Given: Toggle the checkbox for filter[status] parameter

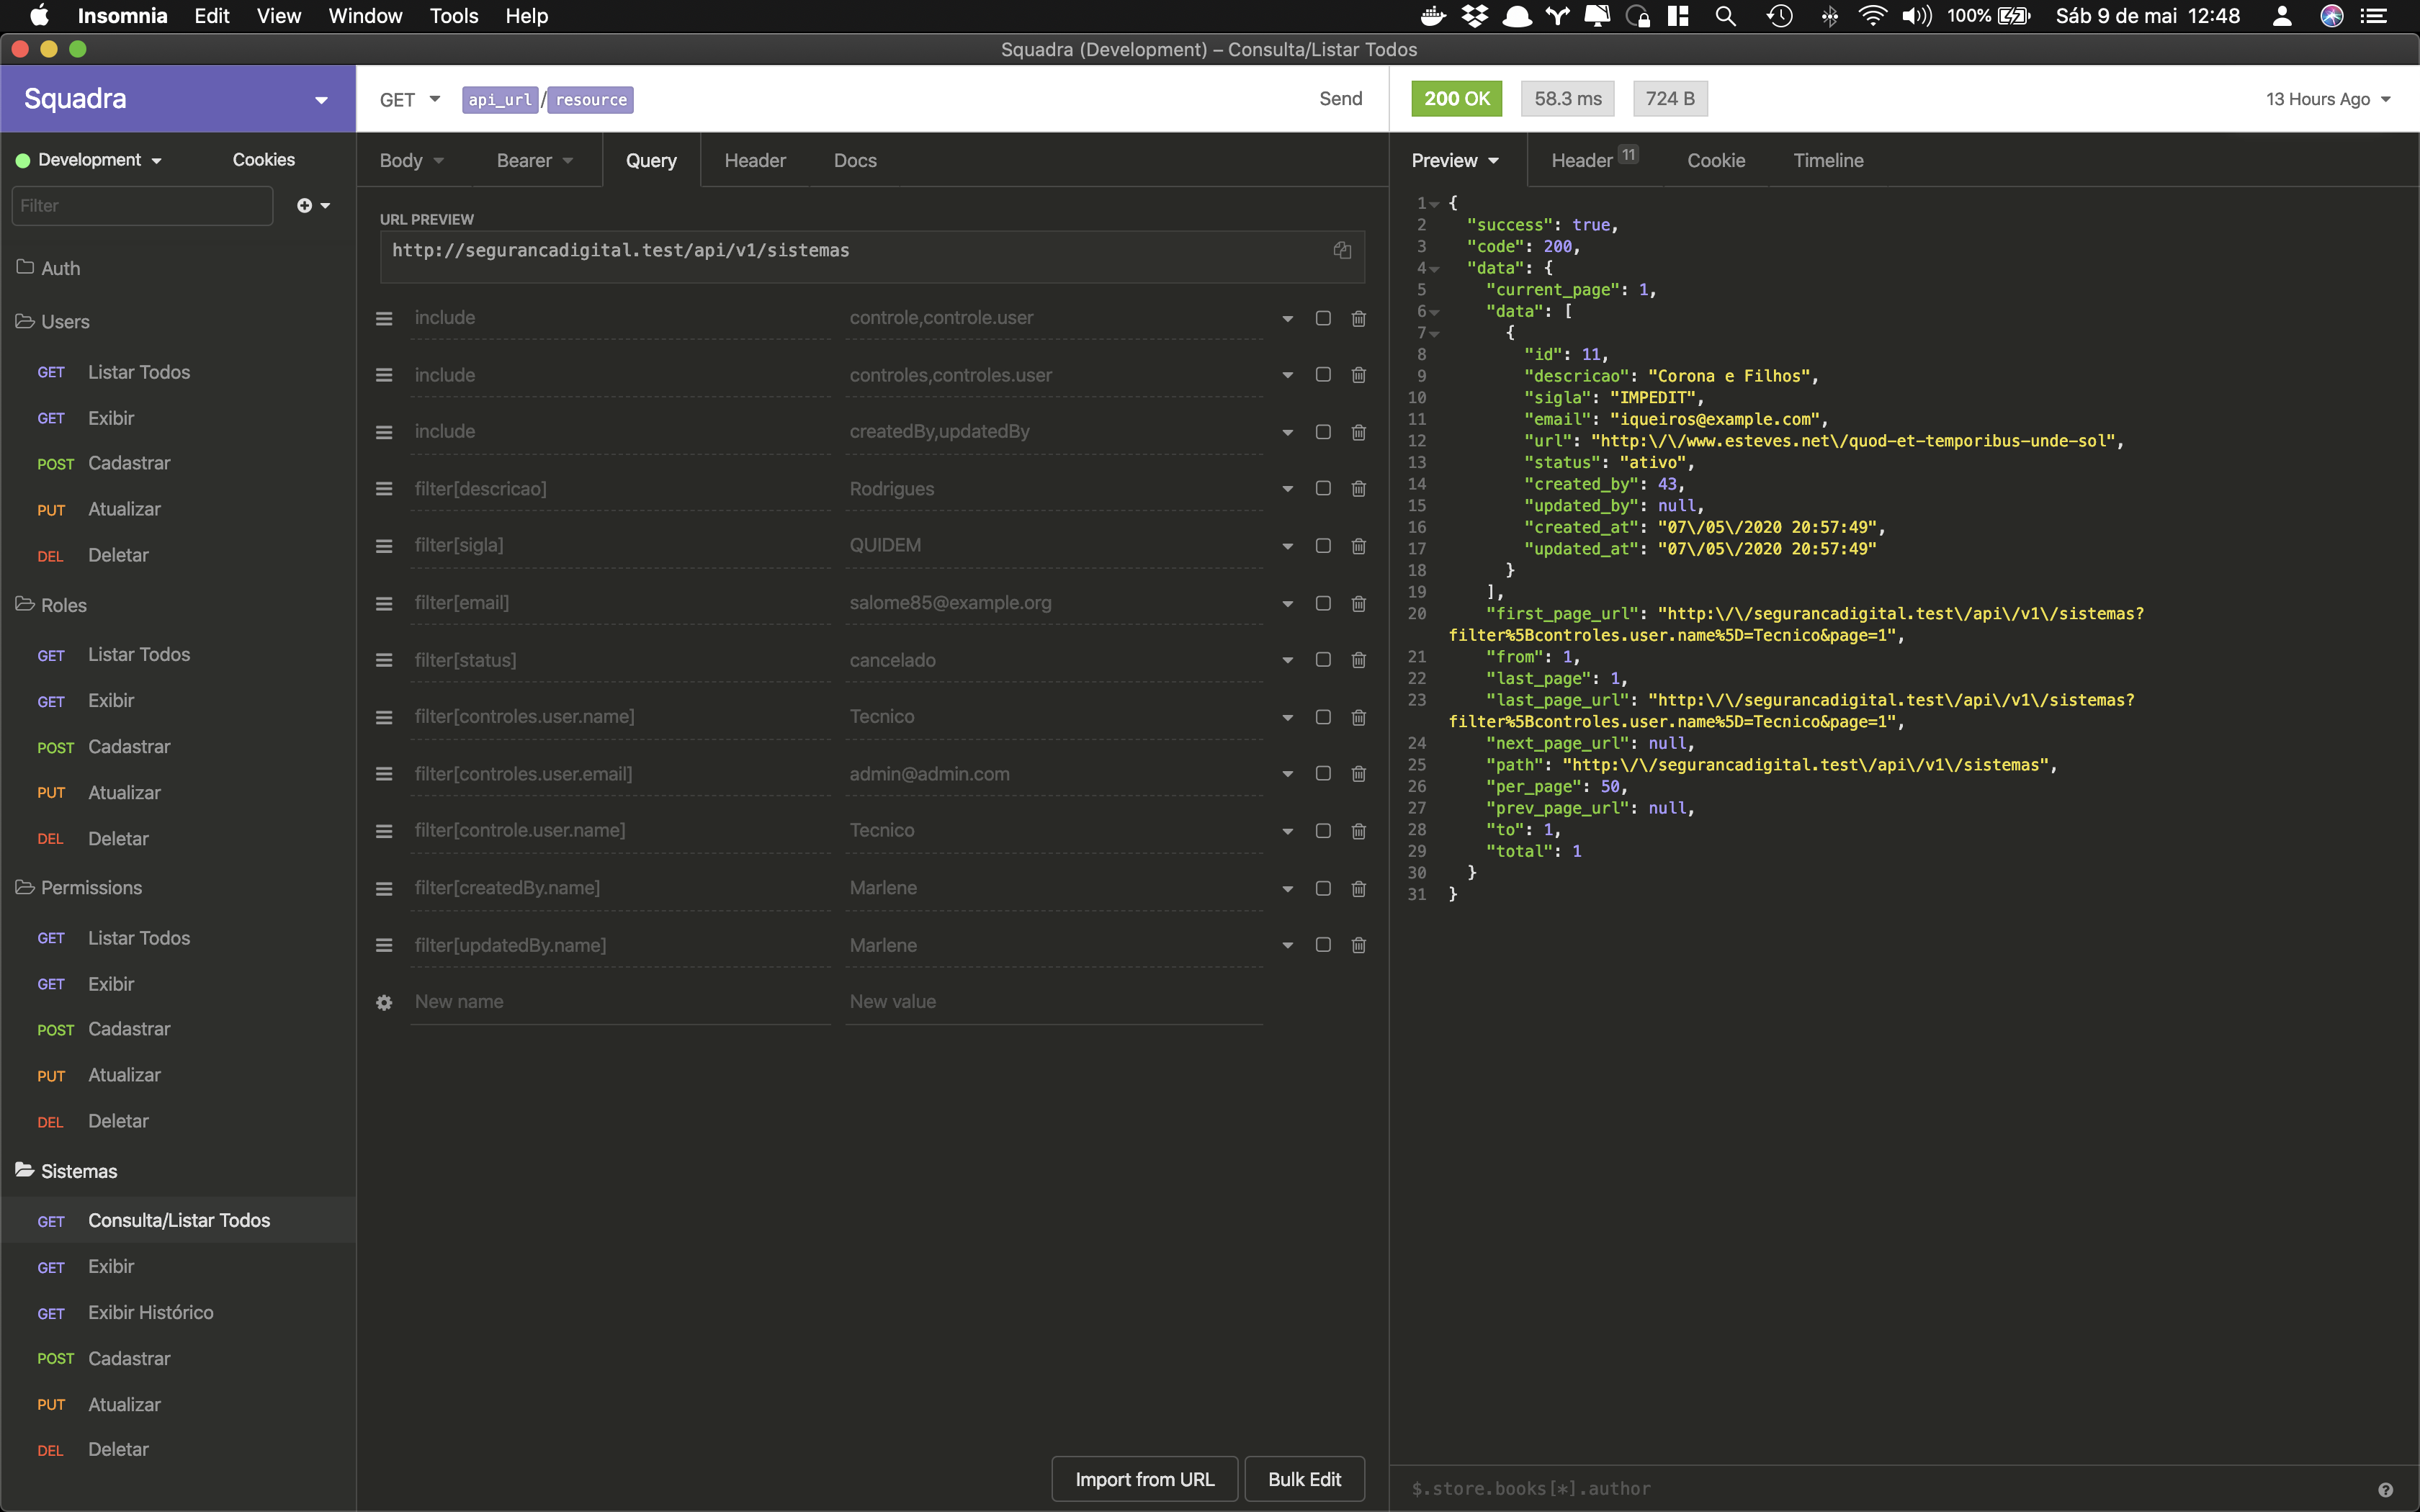Looking at the screenshot, I should 1323,660.
